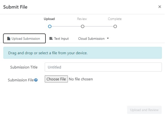Image resolution: width=165 pixels, height=117 pixels.
Task: Click the drag and drop info banner
Action: pyautogui.click(x=82, y=53)
